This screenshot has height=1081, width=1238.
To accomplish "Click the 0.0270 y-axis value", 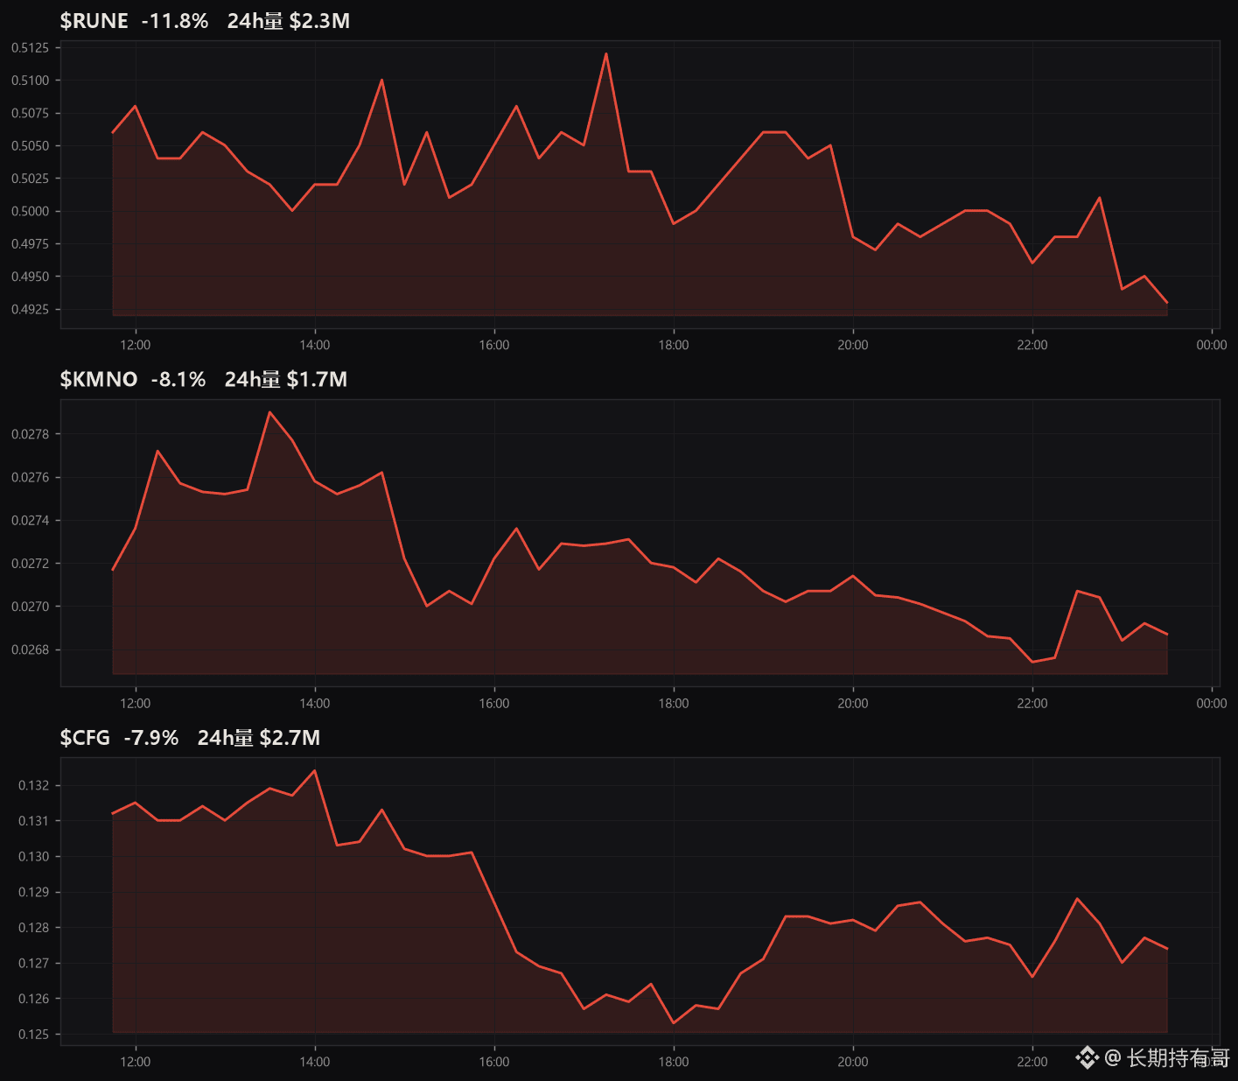I will (x=30, y=607).
